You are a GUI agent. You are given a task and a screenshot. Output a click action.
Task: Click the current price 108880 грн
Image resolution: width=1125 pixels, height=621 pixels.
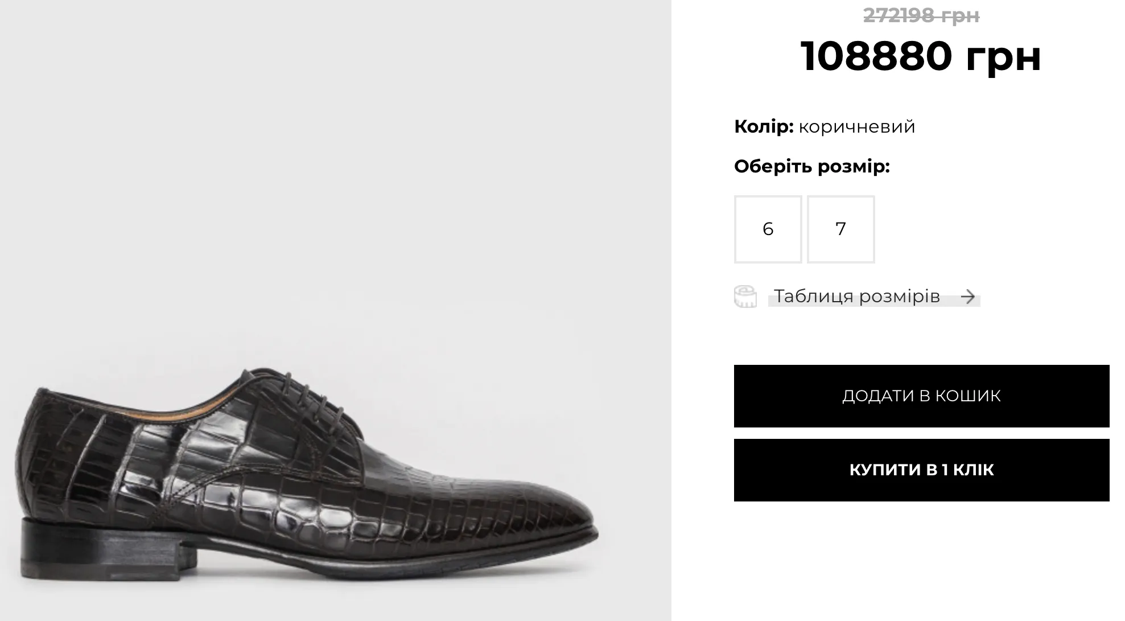(x=921, y=56)
